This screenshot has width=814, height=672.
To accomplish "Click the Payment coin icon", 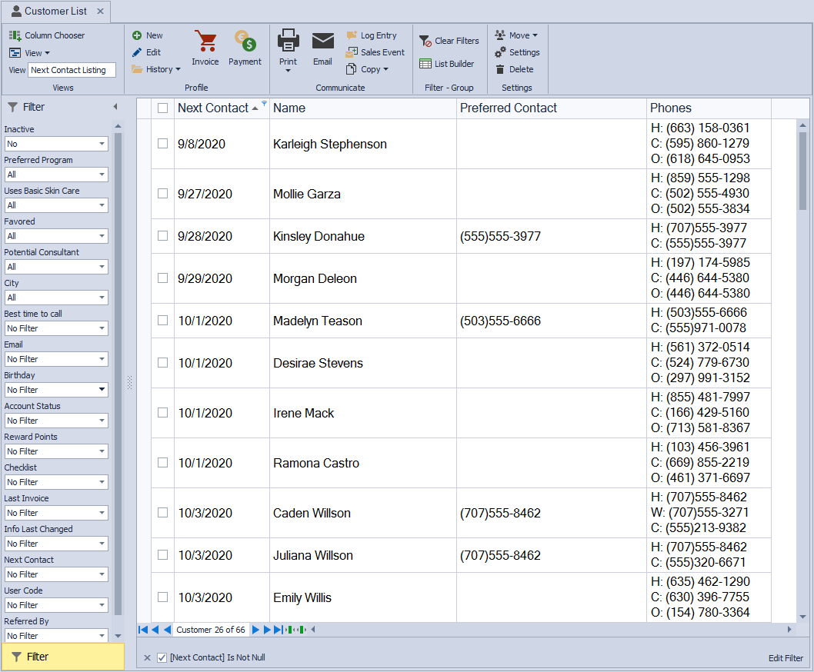I will tap(245, 41).
